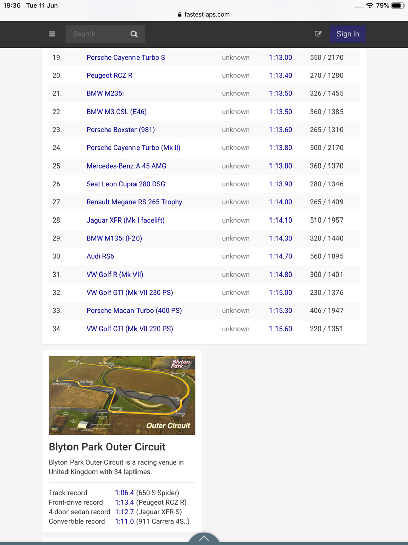Click the edit pencil icon
The width and height of the screenshot is (408, 545).
point(318,34)
